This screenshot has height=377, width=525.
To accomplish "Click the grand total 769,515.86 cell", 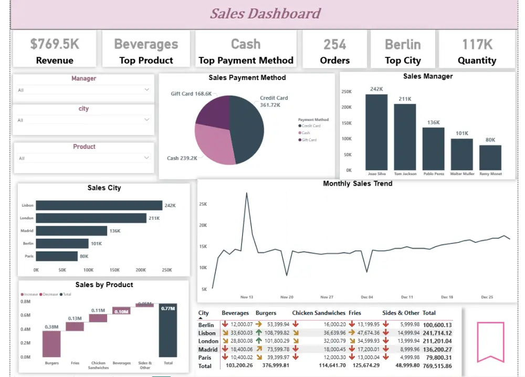I will point(437,366).
